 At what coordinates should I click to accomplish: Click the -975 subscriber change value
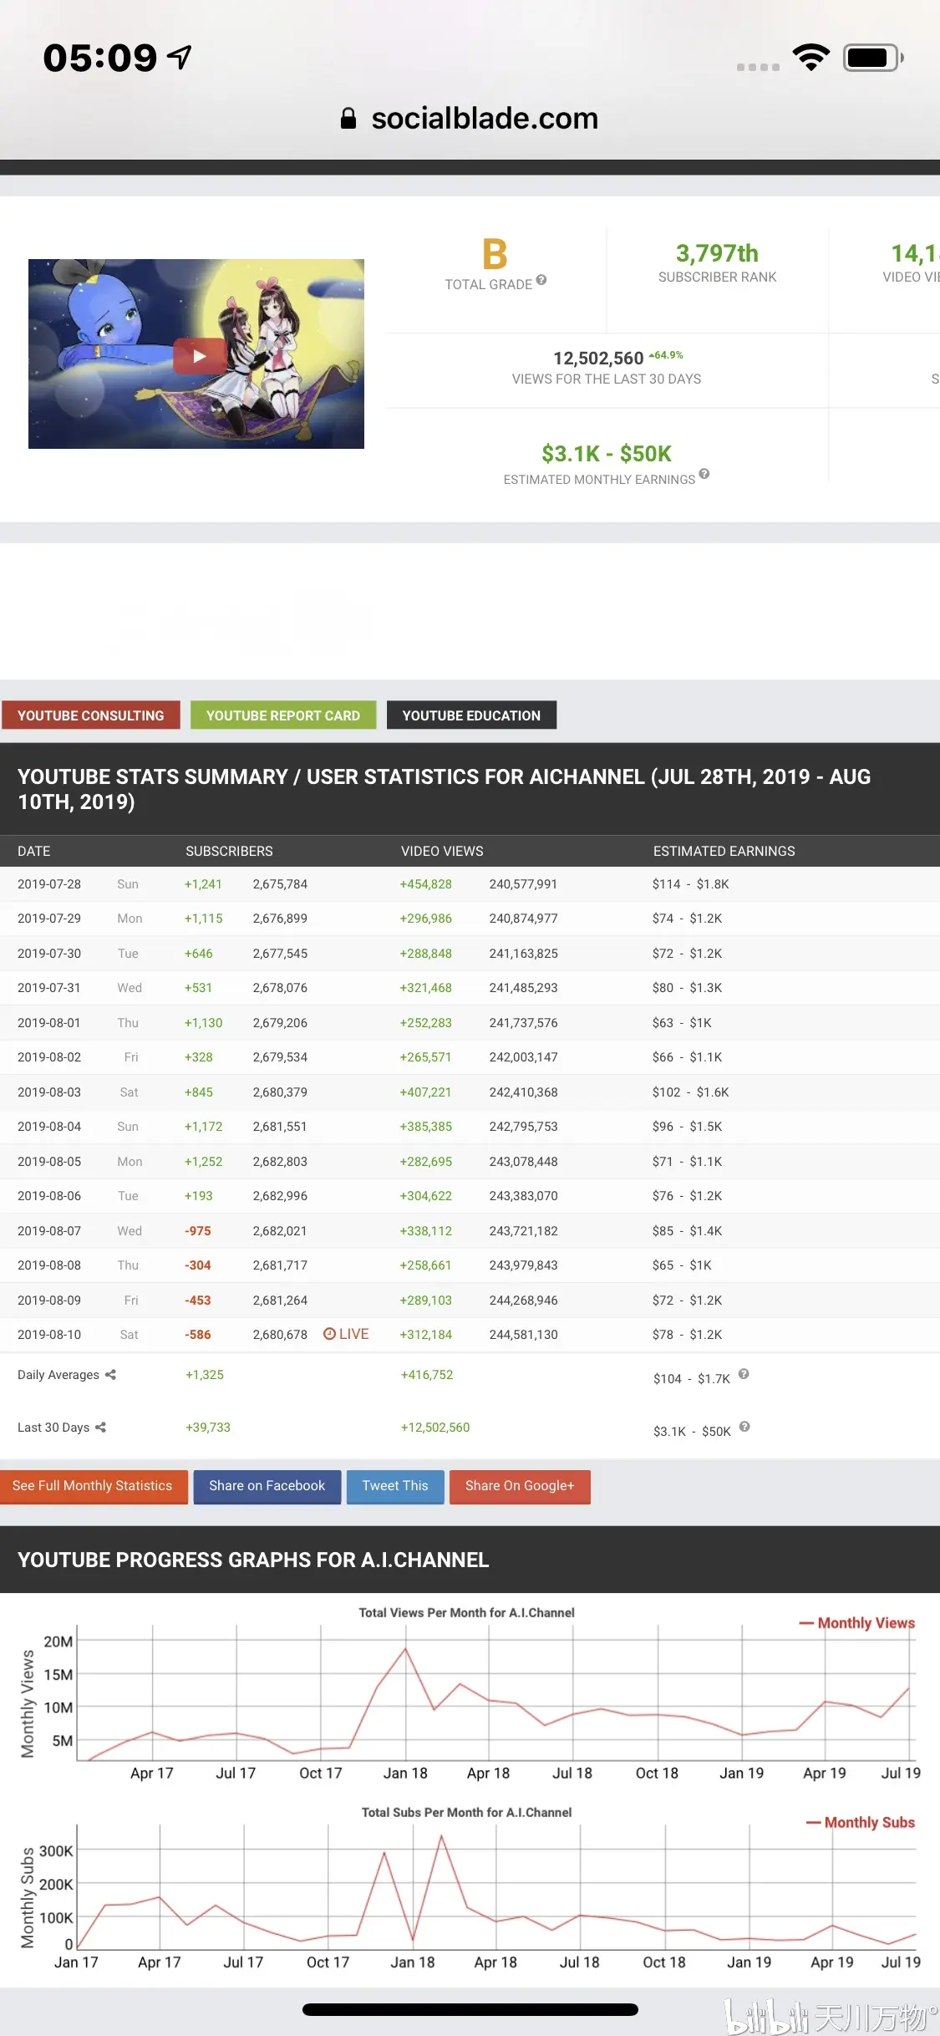[x=198, y=1230]
